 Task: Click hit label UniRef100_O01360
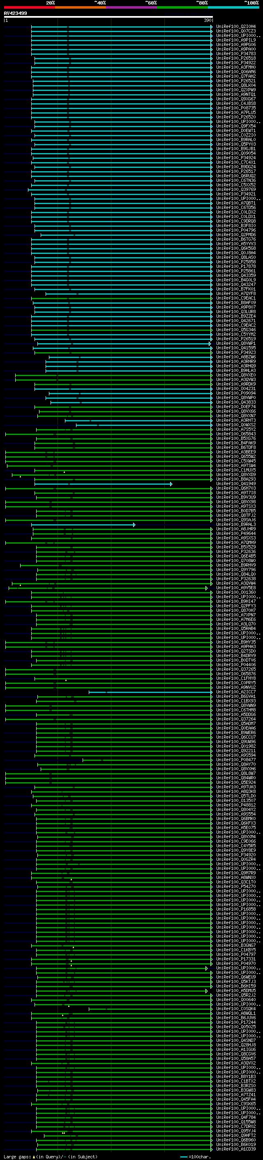tap(236, 592)
